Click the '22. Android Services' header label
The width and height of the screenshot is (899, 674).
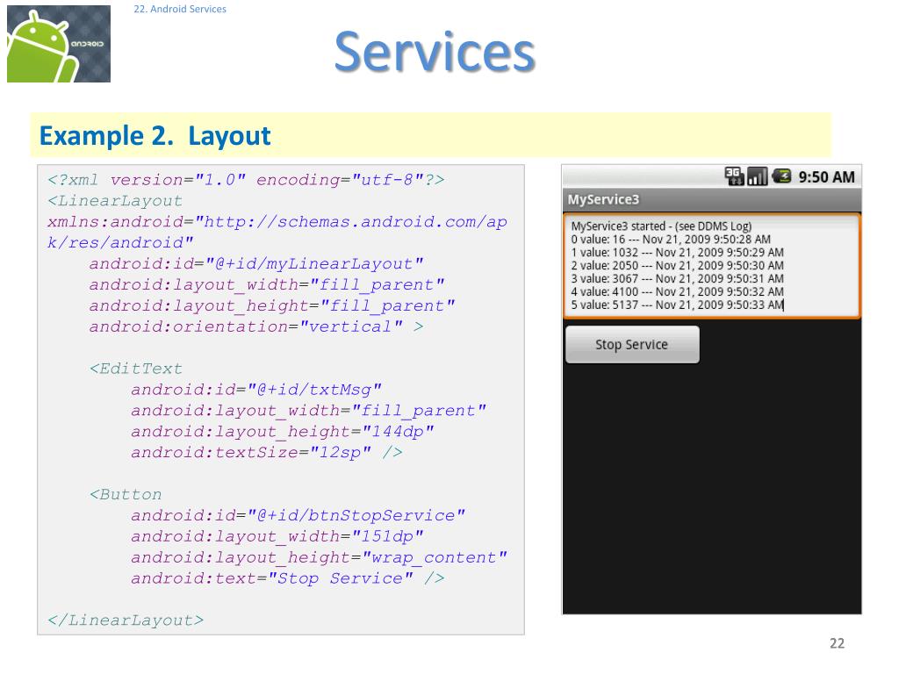point(180,10)
